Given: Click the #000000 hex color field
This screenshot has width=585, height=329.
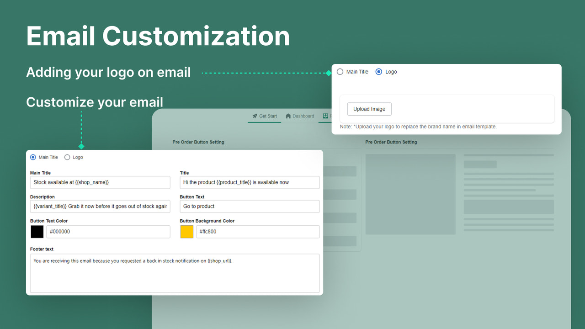Looking at the screenshot, I should pos(108,232).
